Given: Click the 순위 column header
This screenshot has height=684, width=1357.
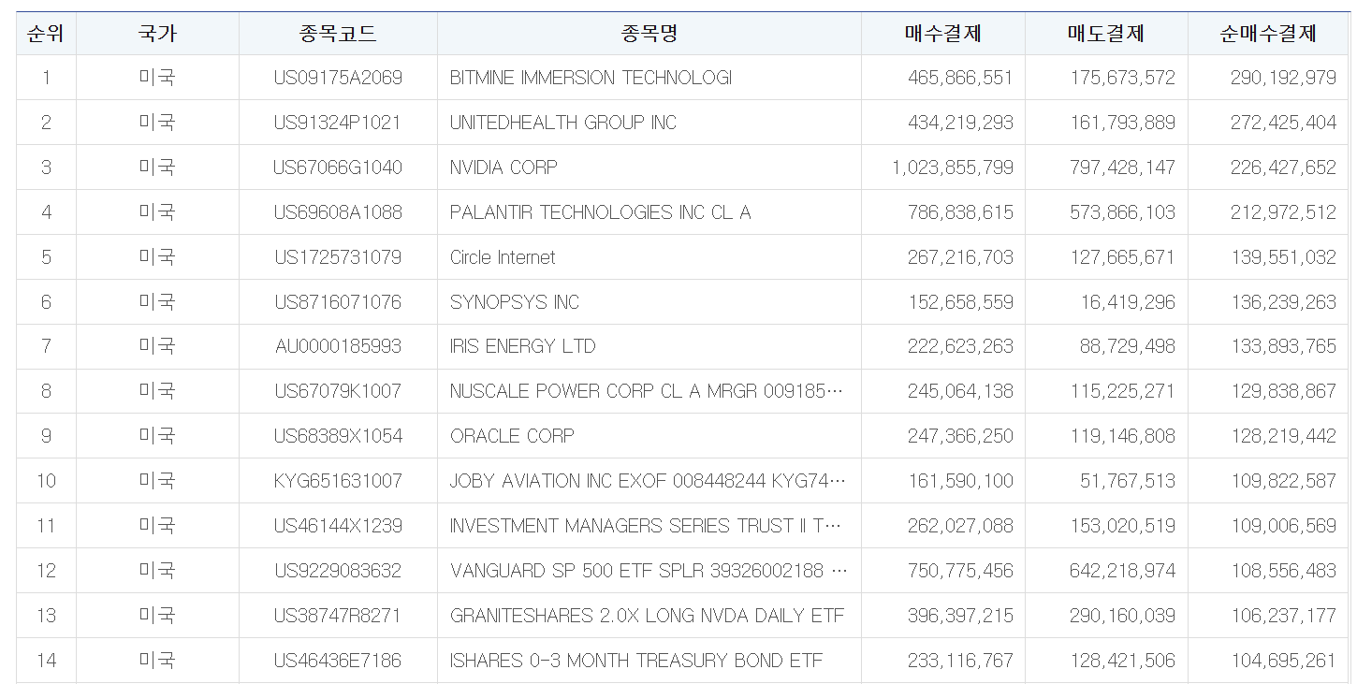Looking at the screenshot, I should (46, 34).
